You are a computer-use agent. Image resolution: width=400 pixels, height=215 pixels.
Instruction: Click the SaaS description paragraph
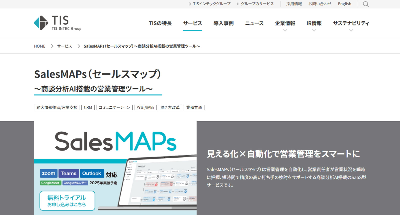coord(286,177)
